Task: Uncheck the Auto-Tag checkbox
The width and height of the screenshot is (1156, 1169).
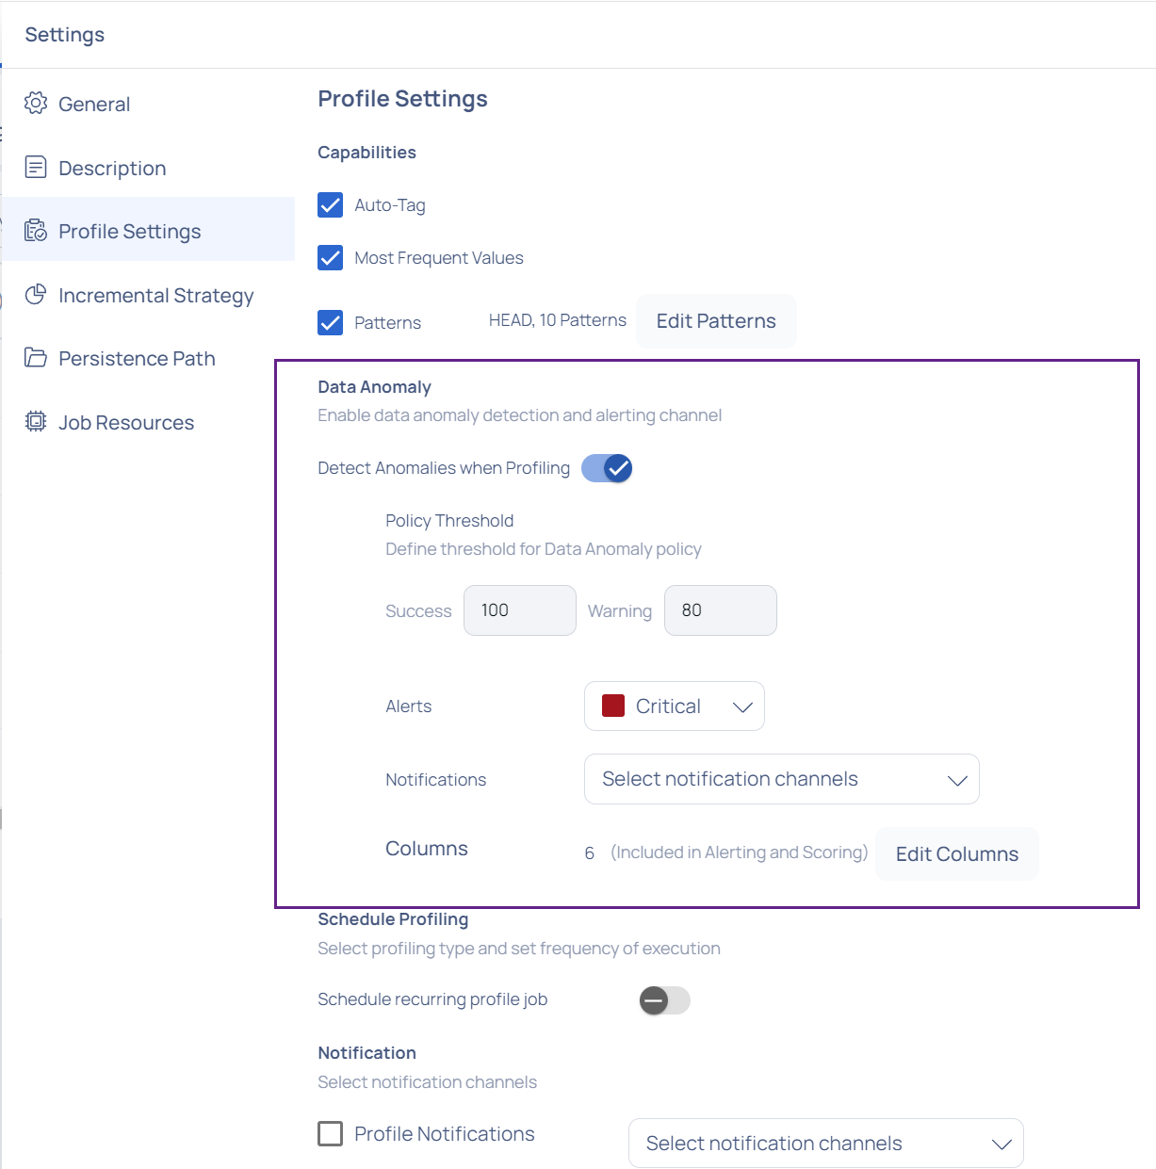Action: [x=331, y=205]
